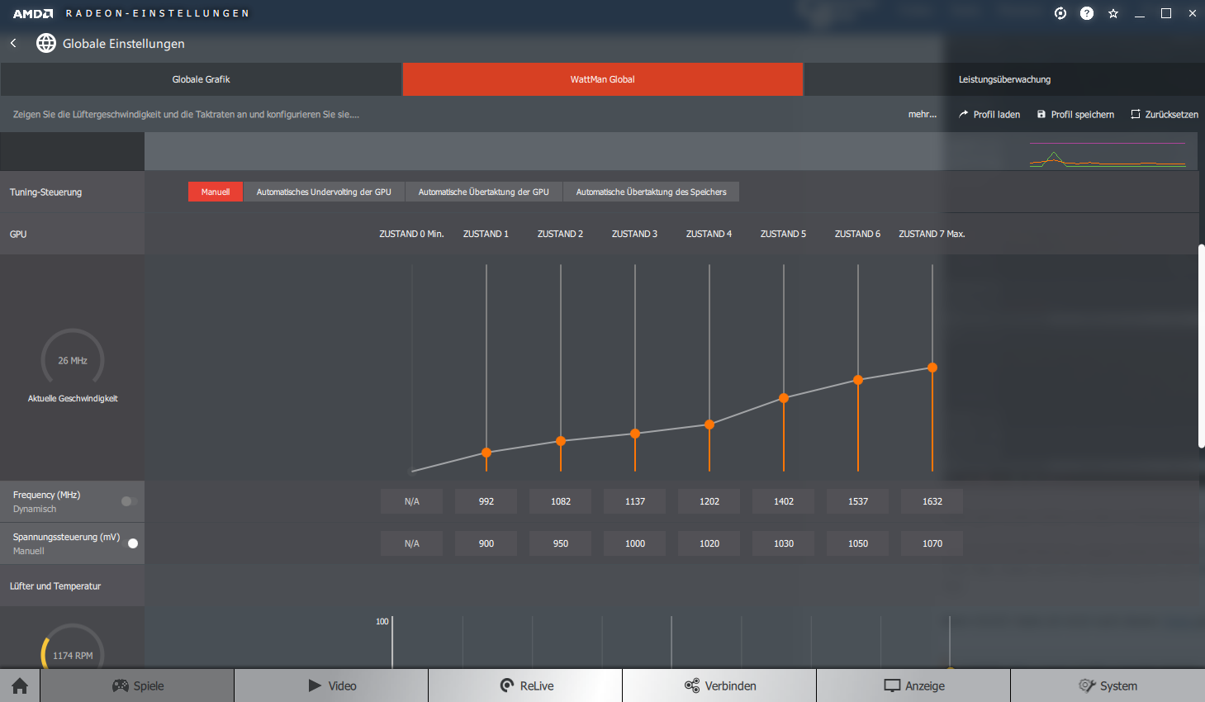Click the 1137 frequency field
The height and width of the screenshot is (702, 1205).
coord(635,501)
